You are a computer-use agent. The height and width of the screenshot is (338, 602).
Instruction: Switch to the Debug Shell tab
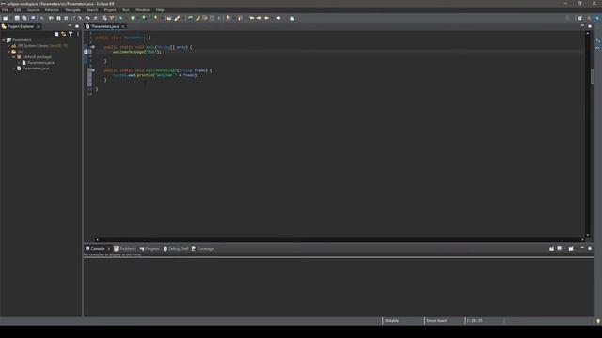[176, 248]
